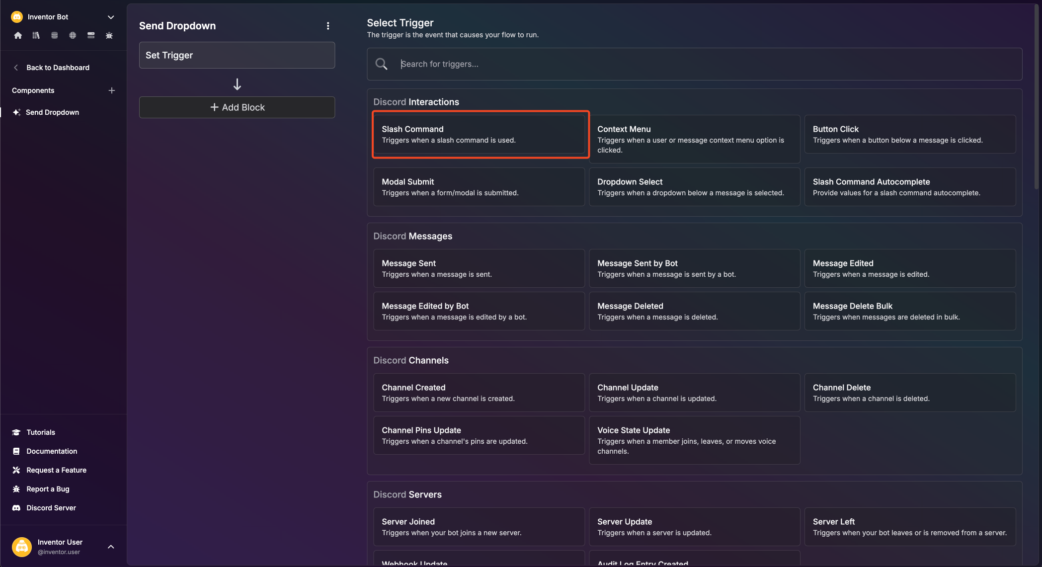Open Discord Server link
The image size is (1042, 567).
pyautogui.click(x=51, y=508)
